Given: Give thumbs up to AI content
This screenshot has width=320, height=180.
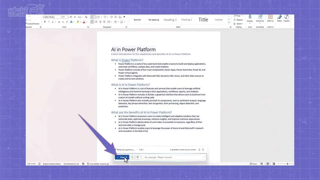Looking at the screenshot, I should point(199,149).
